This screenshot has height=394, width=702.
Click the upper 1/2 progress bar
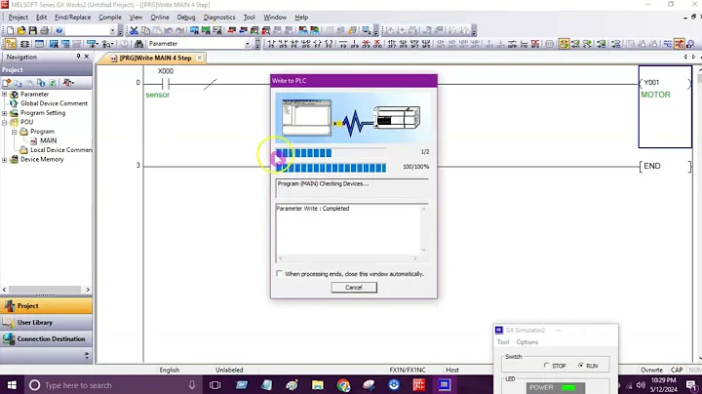pos(331,153)
